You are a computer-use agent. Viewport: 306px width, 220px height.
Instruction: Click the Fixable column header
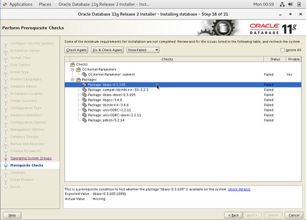coord(294,59)
